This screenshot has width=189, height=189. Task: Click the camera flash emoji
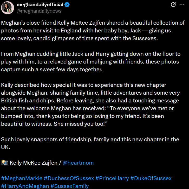[5, 163]
